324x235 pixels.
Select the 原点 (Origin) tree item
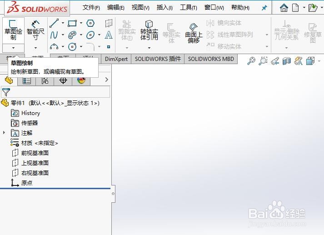click(22, 183)
